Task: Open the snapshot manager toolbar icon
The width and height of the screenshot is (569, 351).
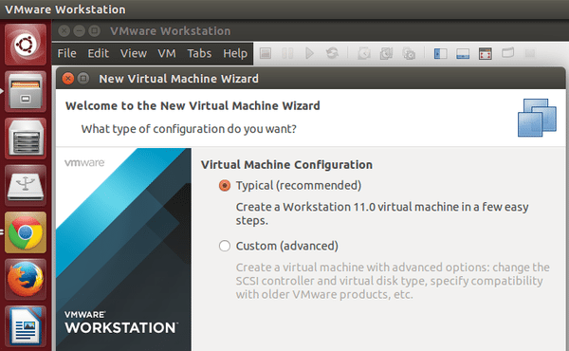Action: coord(409,53)
